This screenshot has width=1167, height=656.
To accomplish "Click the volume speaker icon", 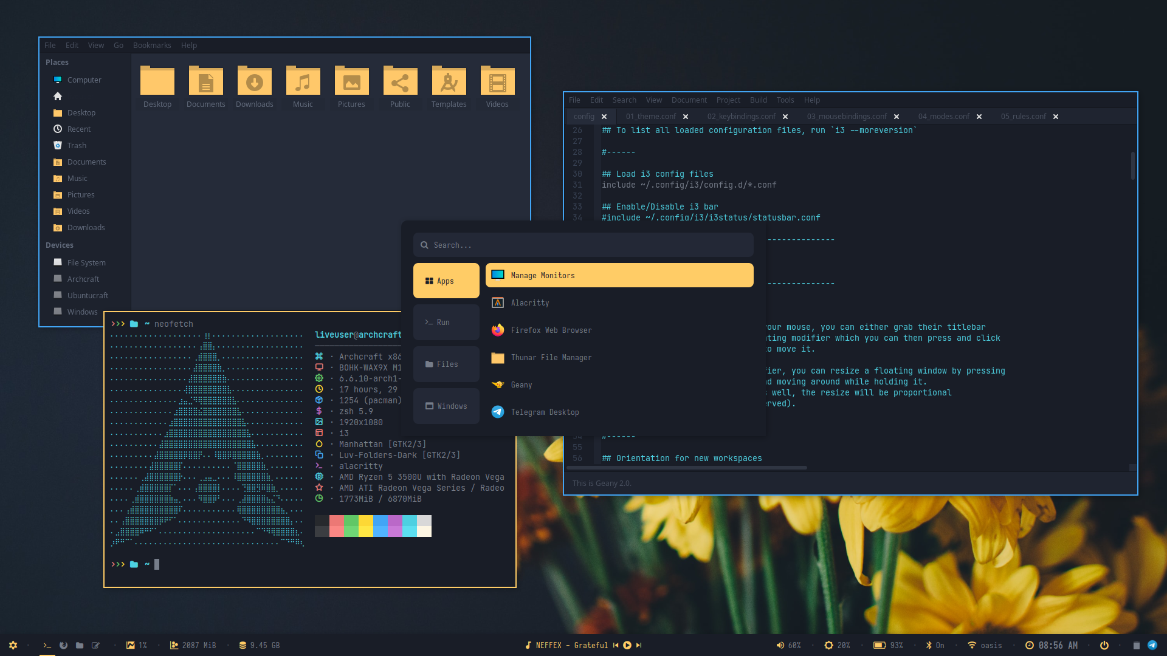I will 780,645.
